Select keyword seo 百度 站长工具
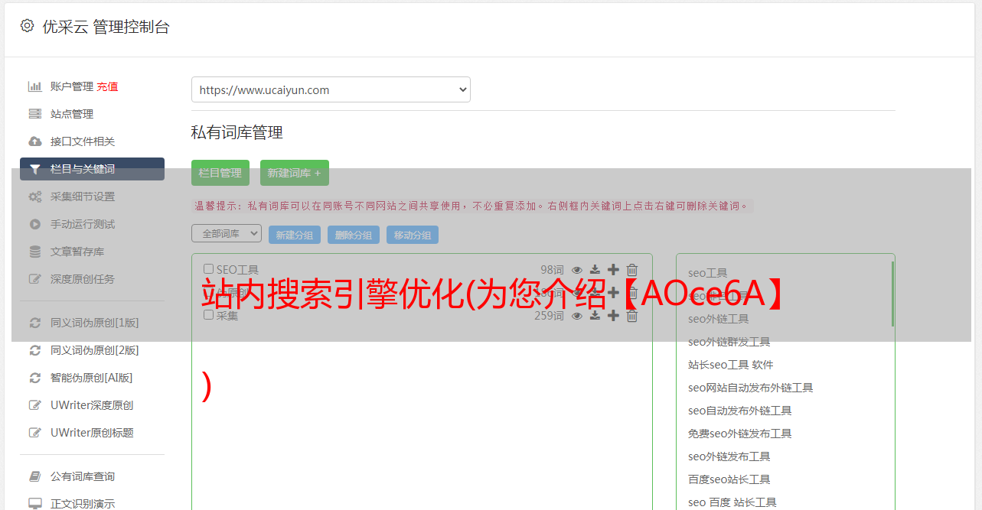The width and height of the screenshot is (982, 510). click(x=732, y=502)
